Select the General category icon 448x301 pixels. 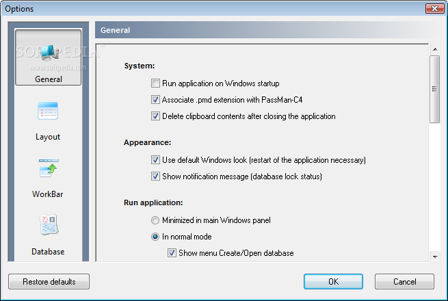click(x=49, y=57)
